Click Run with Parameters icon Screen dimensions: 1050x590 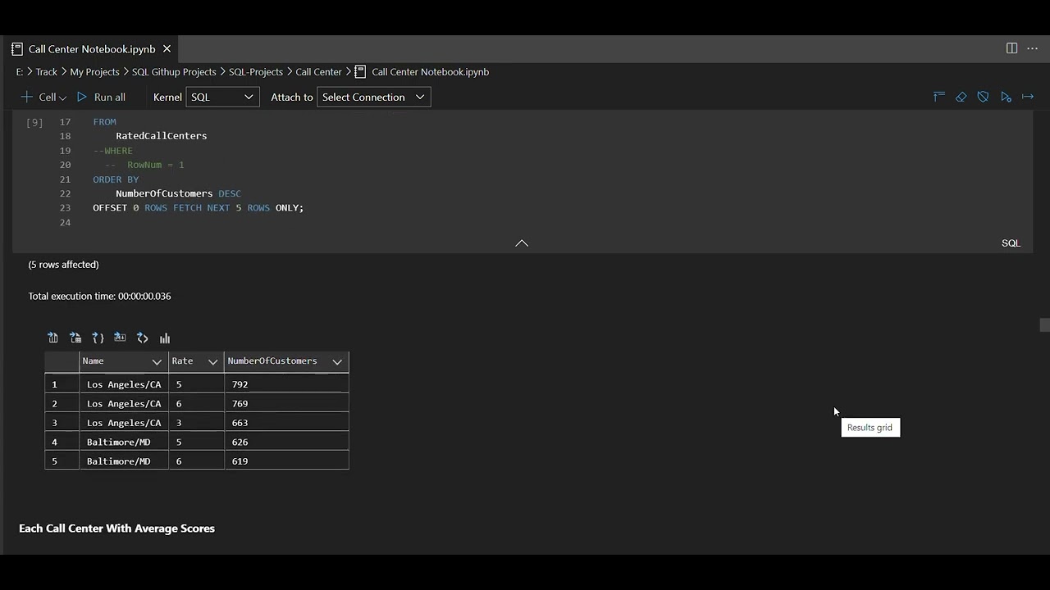pos(1006,97)
